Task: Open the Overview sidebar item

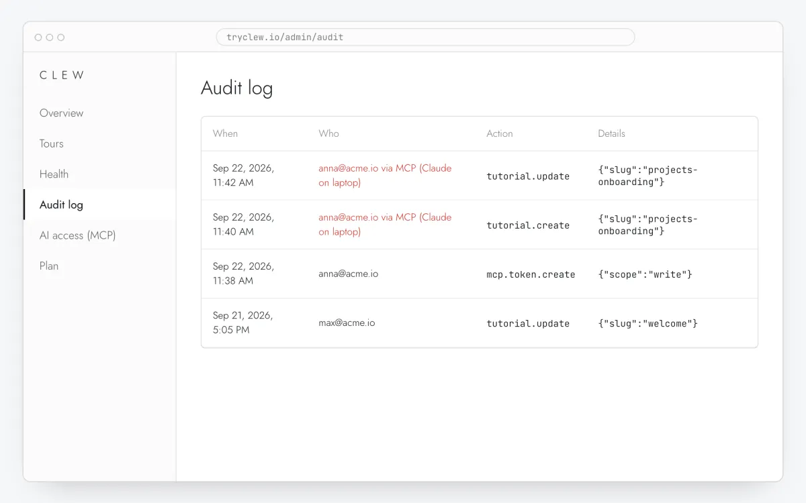Action: coord(62,113)
